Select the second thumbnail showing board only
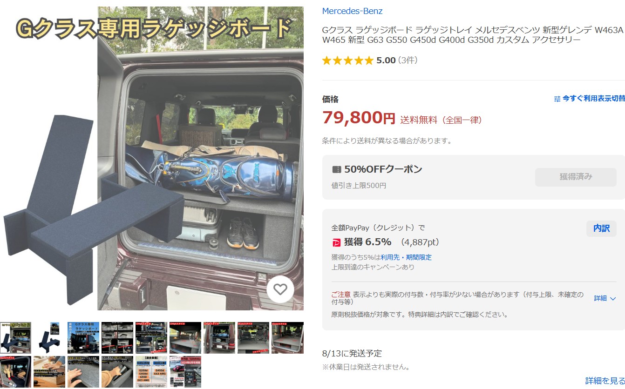 (49, 338)
